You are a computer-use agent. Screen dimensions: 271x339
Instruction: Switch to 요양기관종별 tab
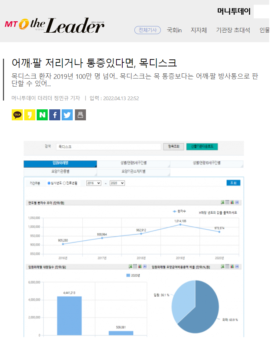[60, 172]
